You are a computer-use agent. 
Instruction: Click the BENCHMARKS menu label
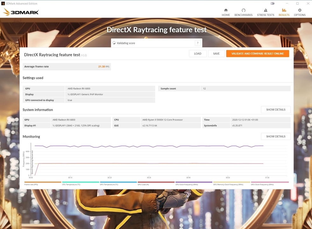243,15
